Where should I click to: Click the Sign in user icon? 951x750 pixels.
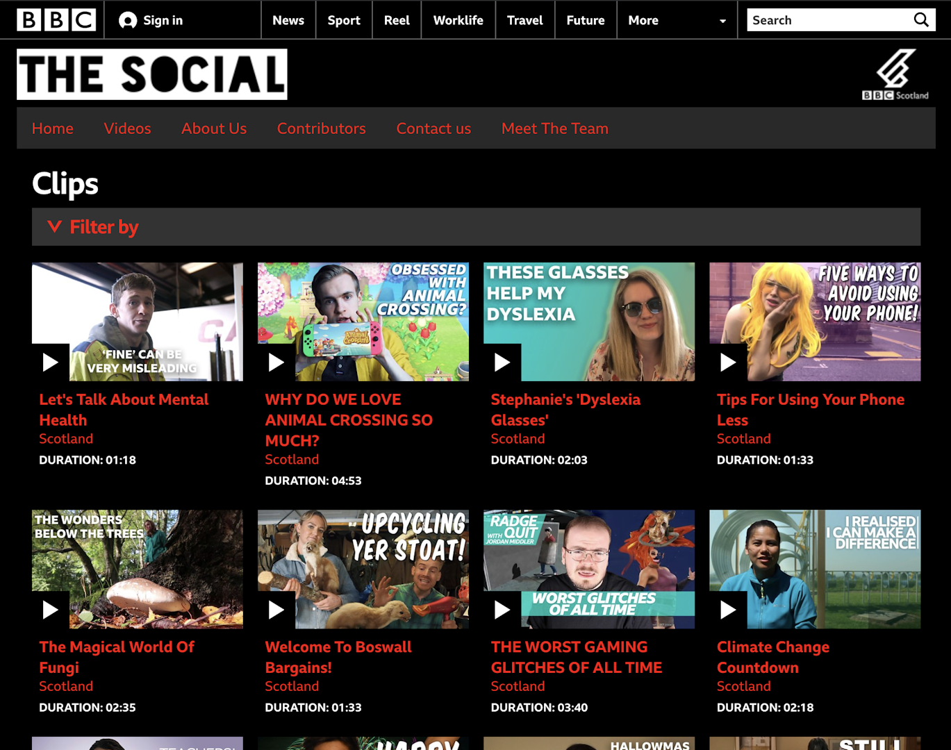pyautogui.click(x=128, y=21)
